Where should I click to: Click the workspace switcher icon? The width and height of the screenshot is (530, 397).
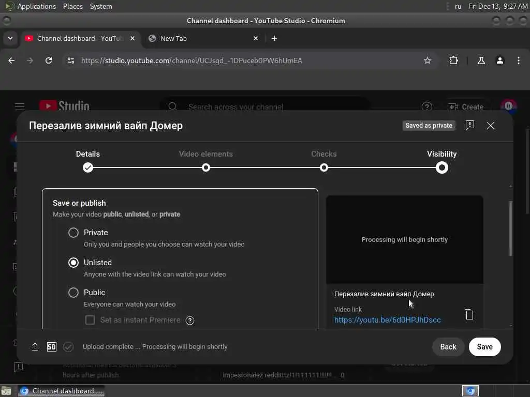tap(470, 391)
